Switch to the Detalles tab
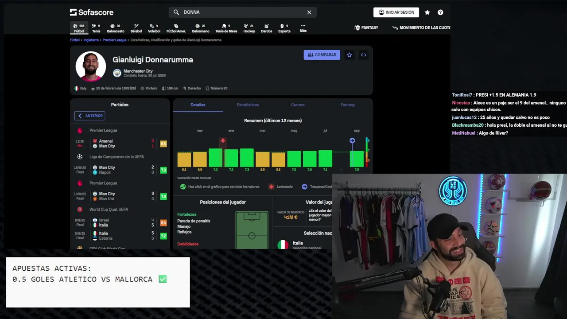This screenshot has height=319, width=567. pyautogui.click(x=198, y=105)
